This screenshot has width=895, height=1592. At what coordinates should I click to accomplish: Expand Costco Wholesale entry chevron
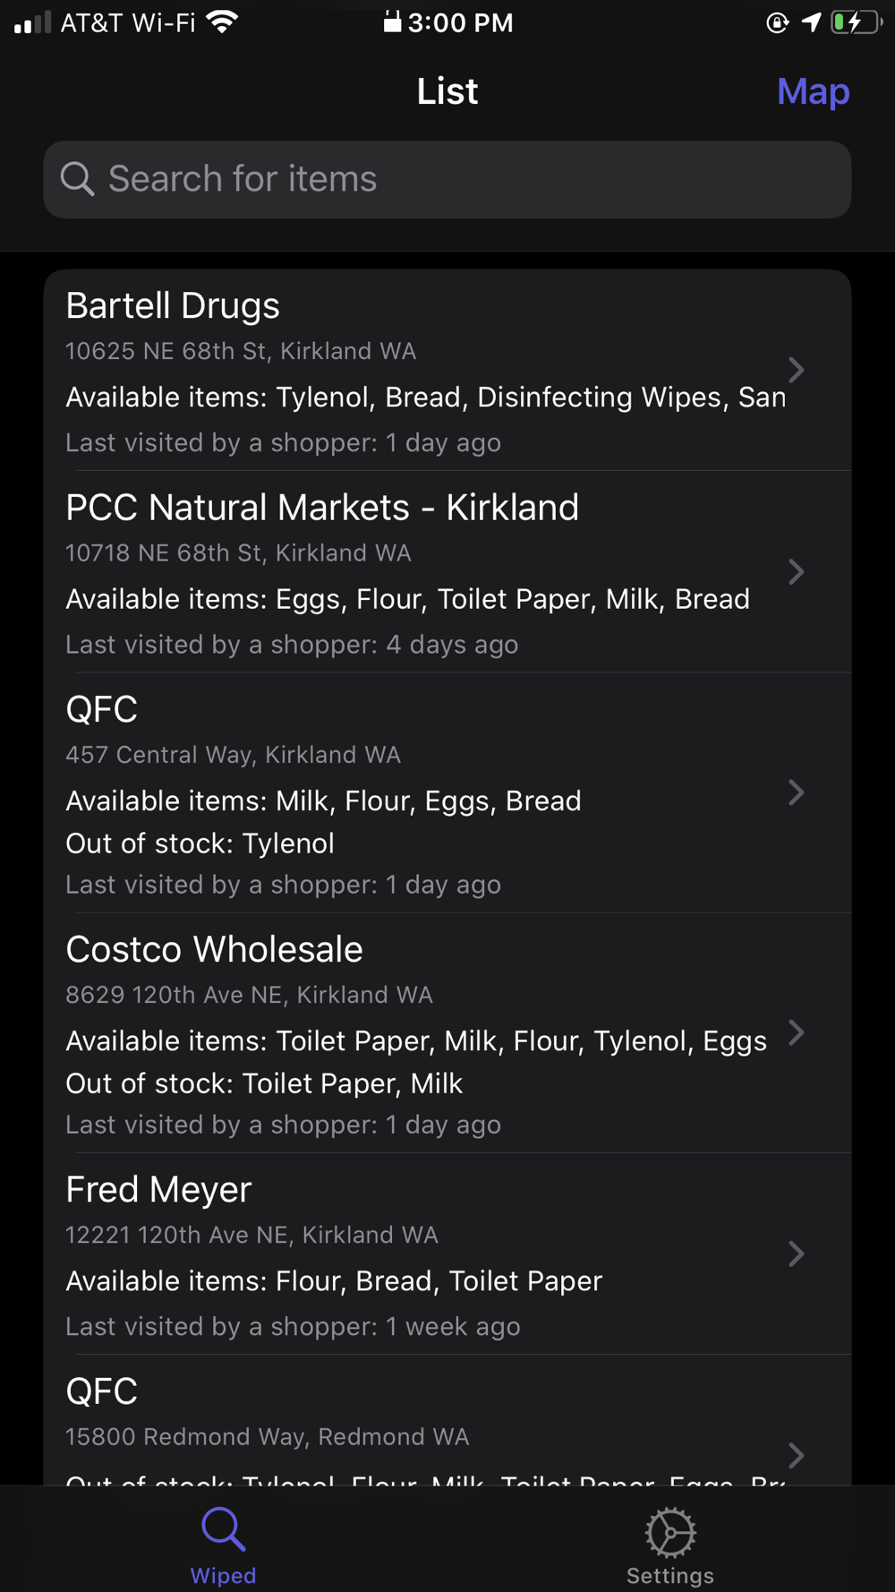coord(796,1032)
